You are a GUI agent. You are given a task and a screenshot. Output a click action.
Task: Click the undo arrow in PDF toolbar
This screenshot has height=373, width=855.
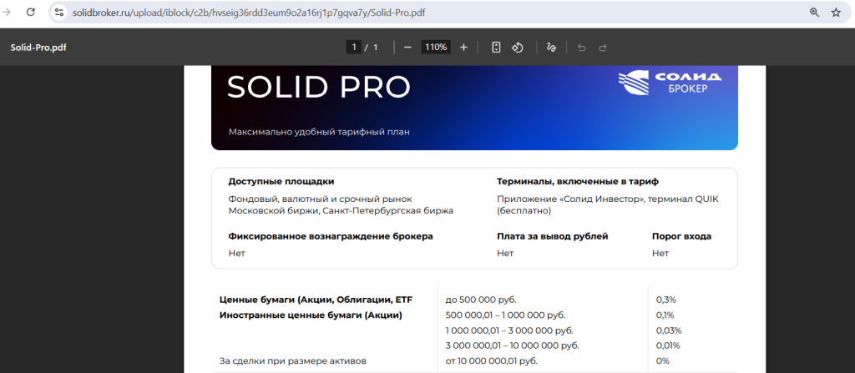(581, 48)
